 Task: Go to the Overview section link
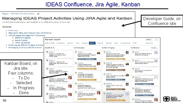point(13,31)
